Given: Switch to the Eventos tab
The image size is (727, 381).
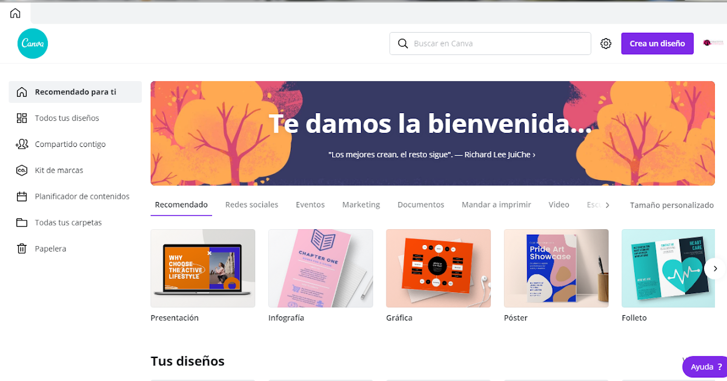Looking at the screenshot, I should pyautogui.click(x=310, y=204).
